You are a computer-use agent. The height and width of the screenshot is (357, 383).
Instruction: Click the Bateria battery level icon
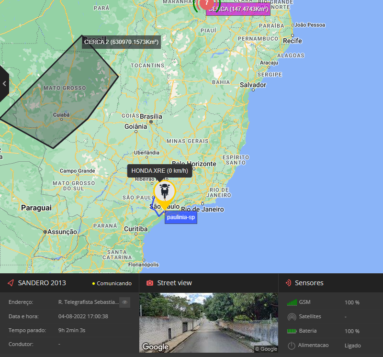point(292,331)
